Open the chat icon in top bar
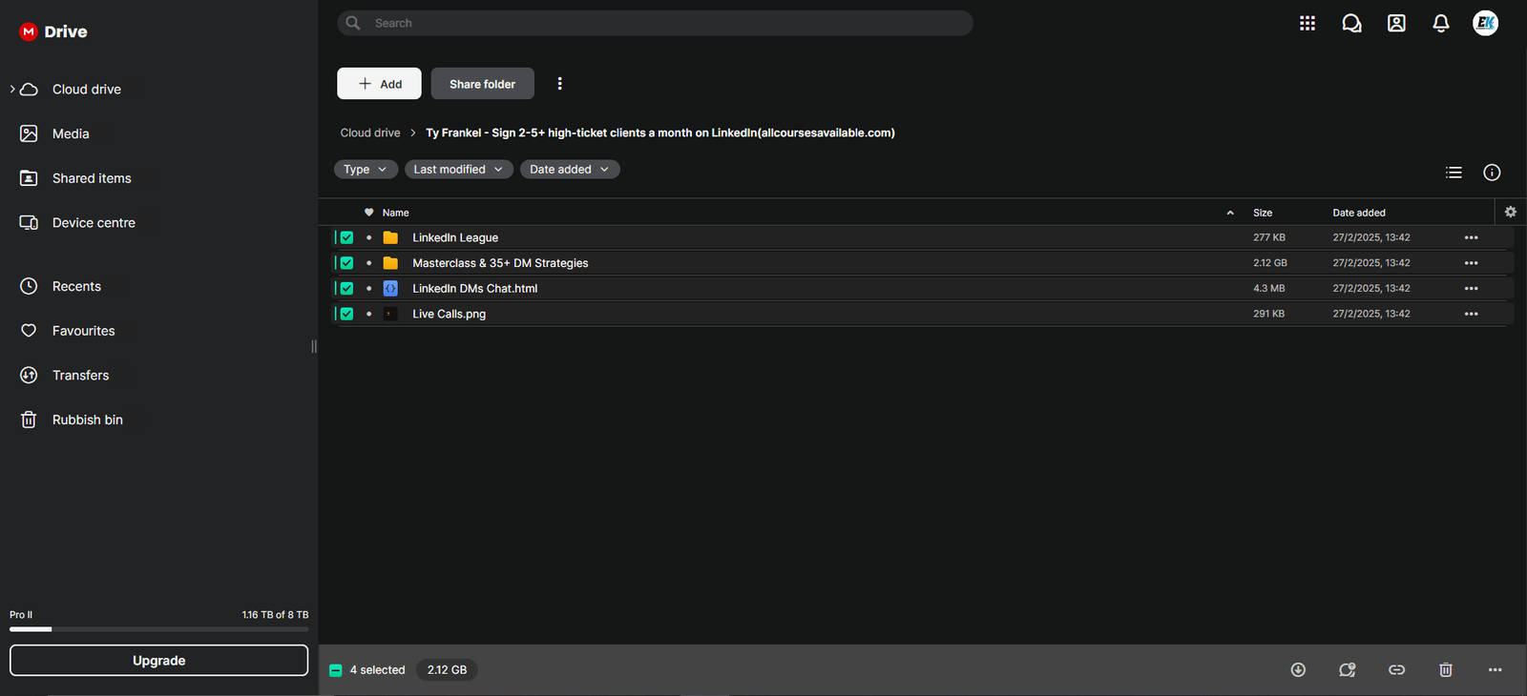The image size is (1527, 696). [1351, 24]
